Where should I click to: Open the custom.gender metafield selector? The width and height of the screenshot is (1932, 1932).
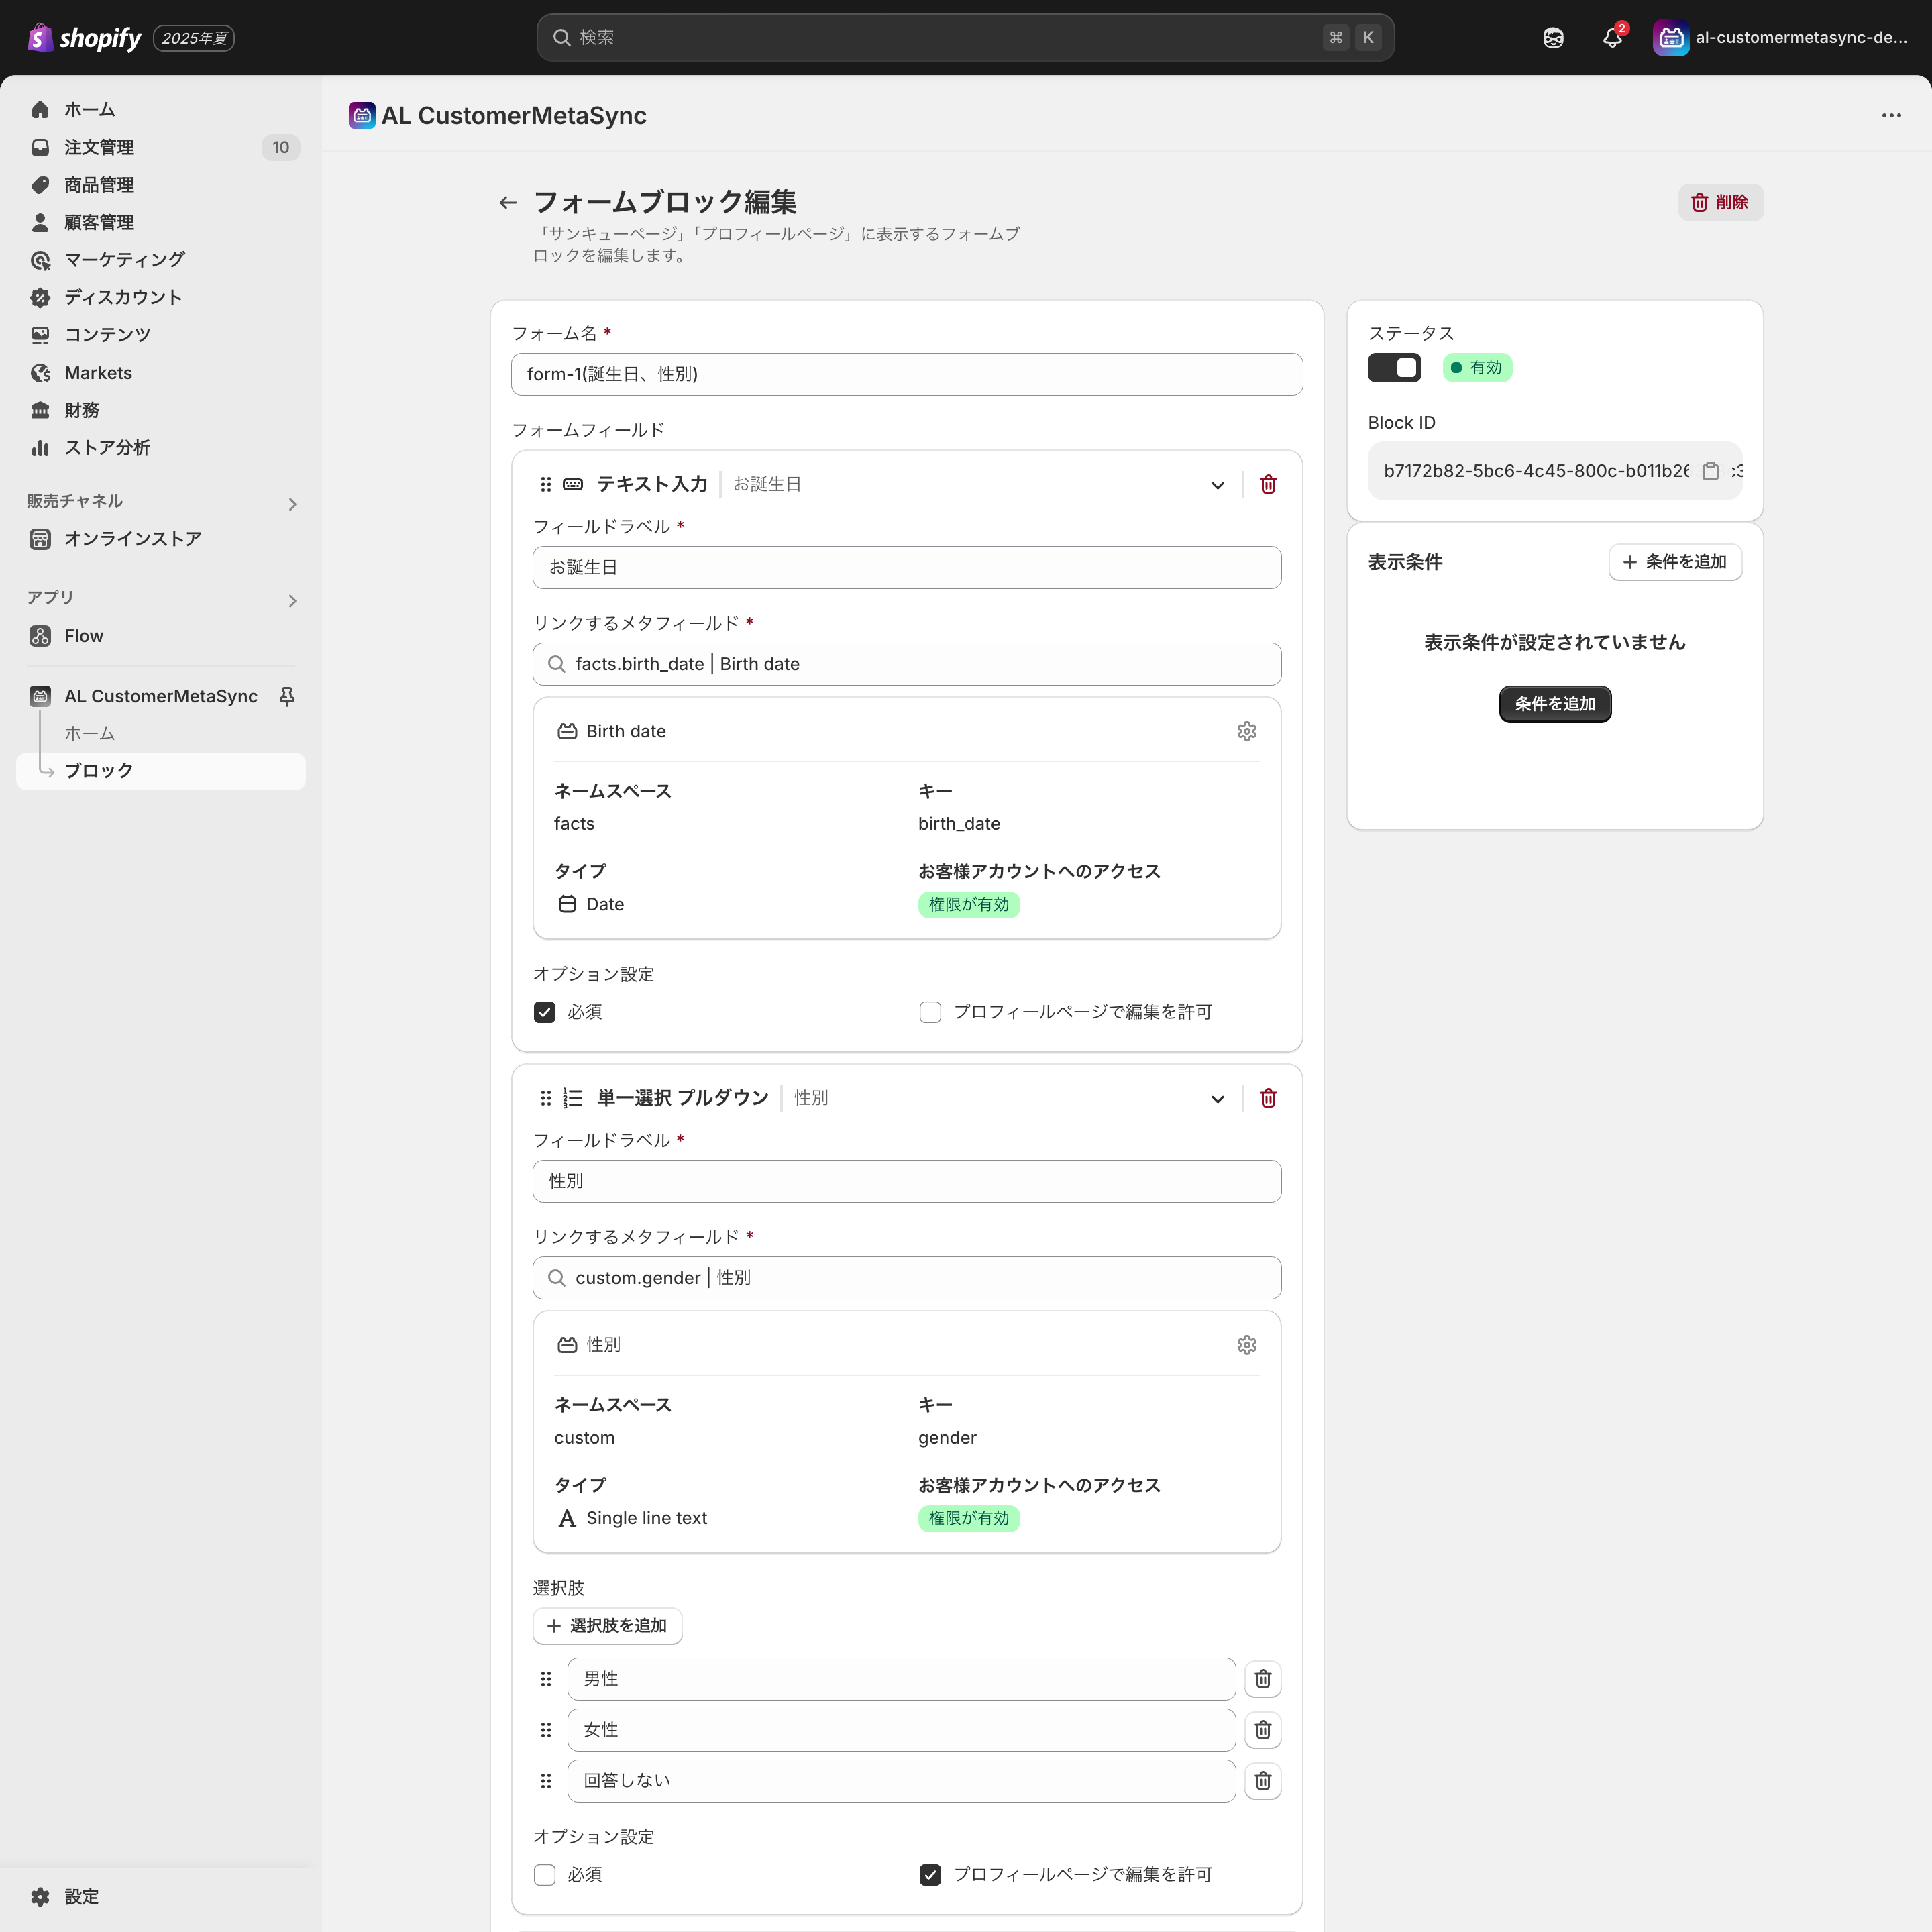click(907, 1278)
